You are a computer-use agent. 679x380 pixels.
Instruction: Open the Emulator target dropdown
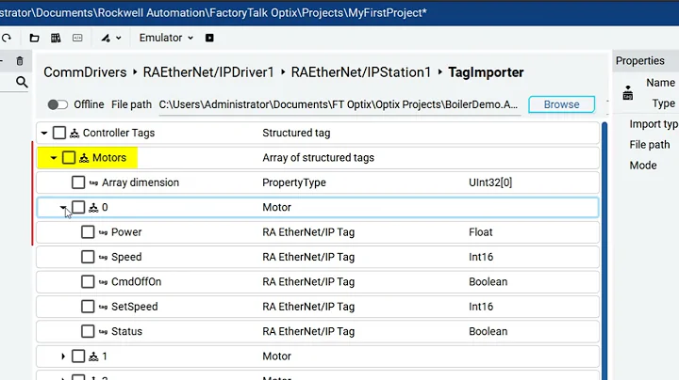166,38
